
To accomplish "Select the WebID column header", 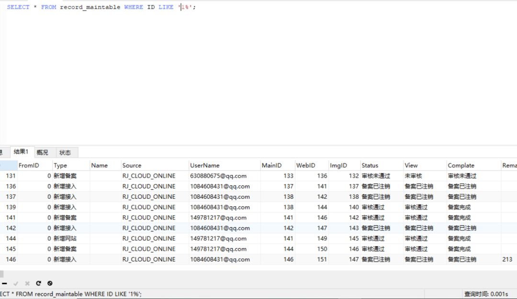I will [312, 165].
